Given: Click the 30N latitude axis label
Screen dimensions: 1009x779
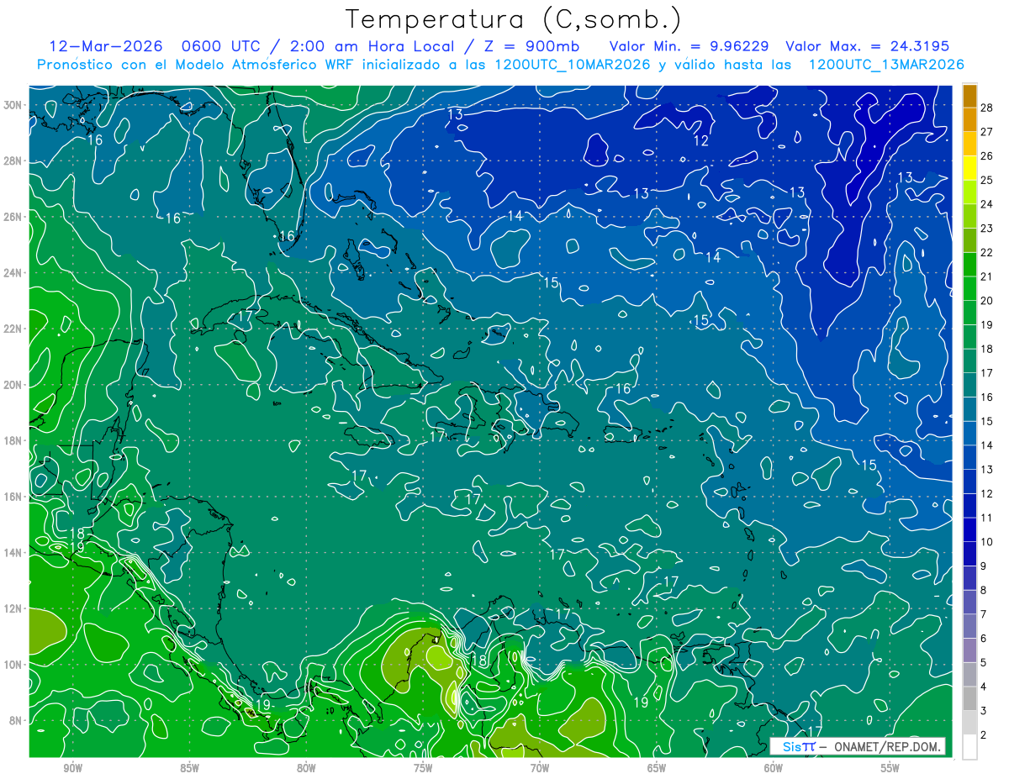Looking at the screenshot, I should pos(12,105).
